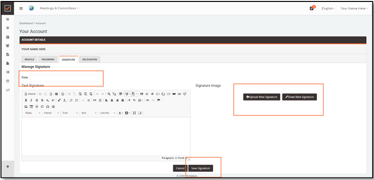Screen dimensions: 374x180
Task: Click the Cancel button
Action: click(x=180, y=168)
